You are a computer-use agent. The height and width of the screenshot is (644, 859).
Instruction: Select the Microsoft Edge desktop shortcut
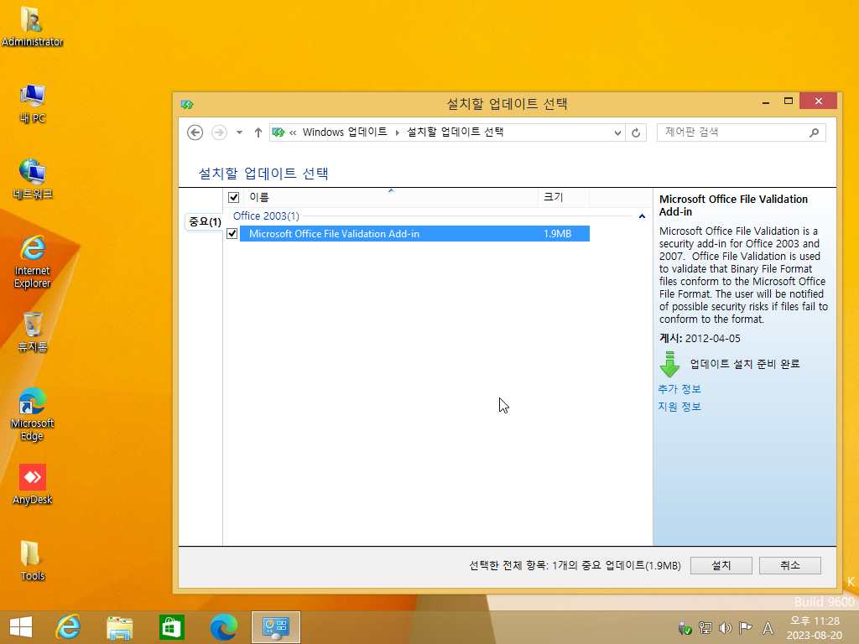(32, 414)
